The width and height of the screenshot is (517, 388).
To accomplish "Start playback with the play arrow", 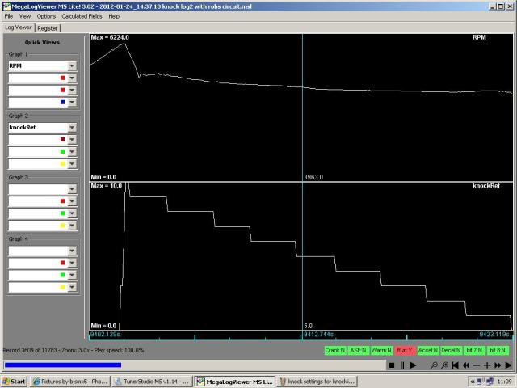I will [x=413, y=365].
